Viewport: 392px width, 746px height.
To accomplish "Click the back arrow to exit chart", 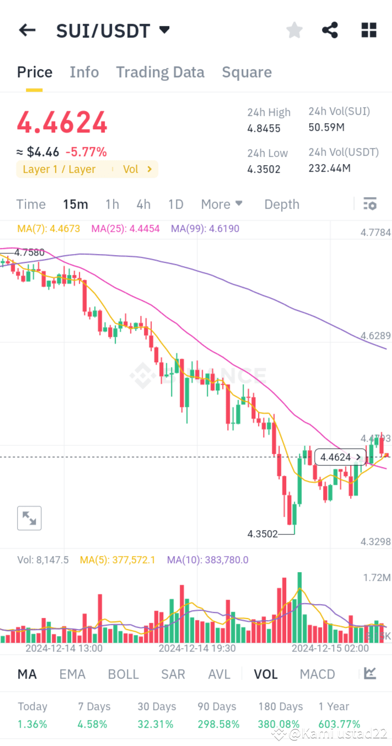I will click(x=26, y=30).
